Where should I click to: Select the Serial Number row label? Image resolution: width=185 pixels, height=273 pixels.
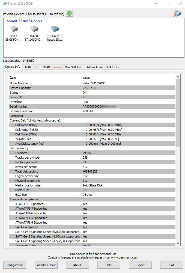tap(19, 106)
